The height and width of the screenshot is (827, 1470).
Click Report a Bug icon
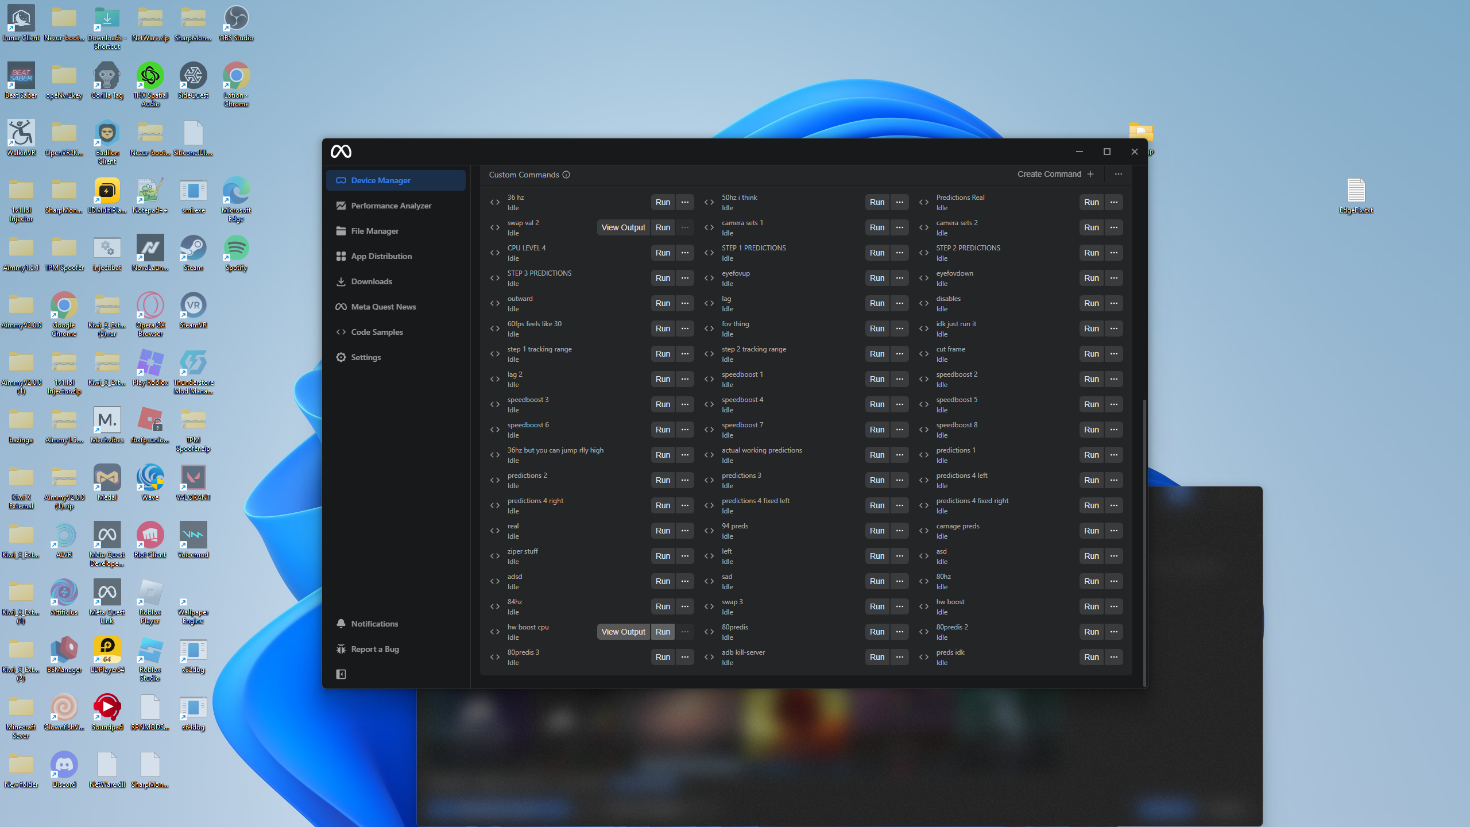coord(341,649)
